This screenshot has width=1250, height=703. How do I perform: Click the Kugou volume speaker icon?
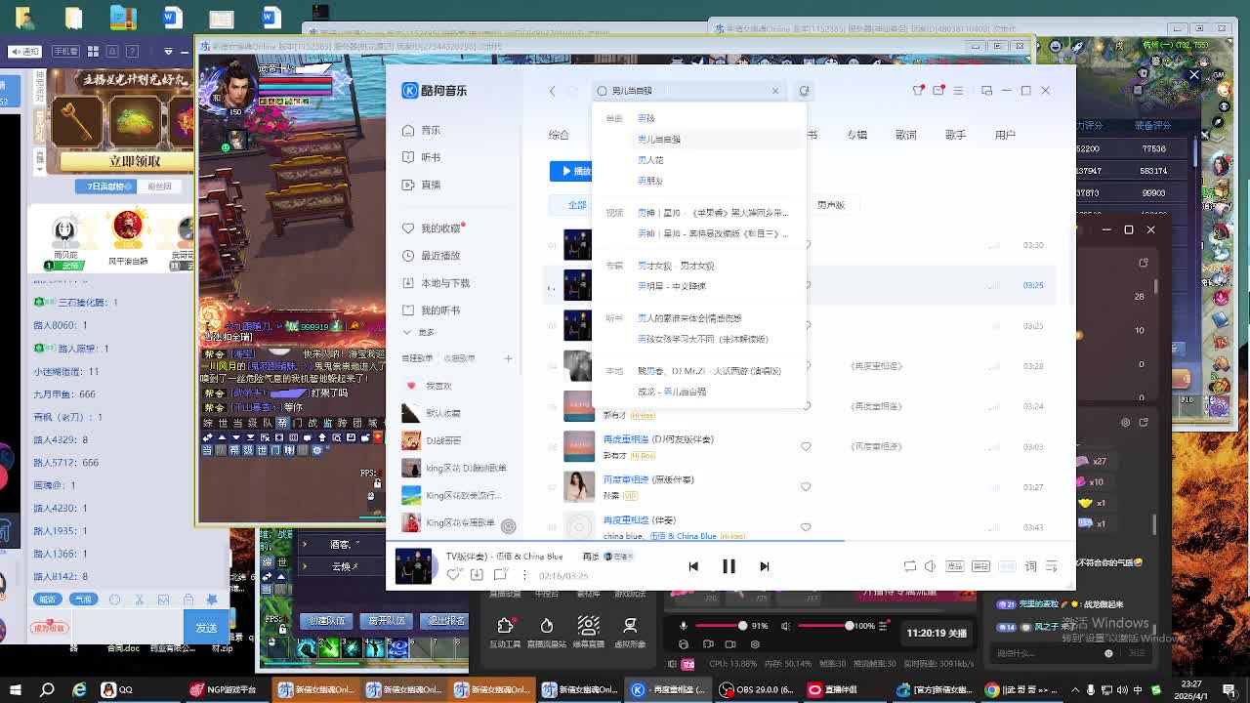click(931, 566)
